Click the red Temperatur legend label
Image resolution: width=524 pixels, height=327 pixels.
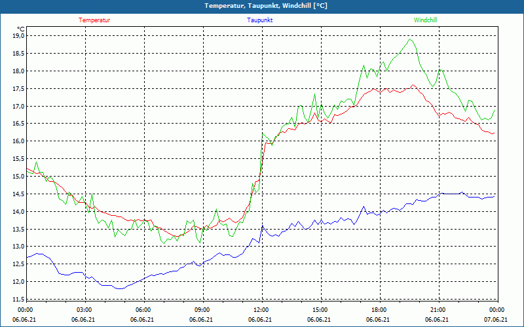(94, 20)
